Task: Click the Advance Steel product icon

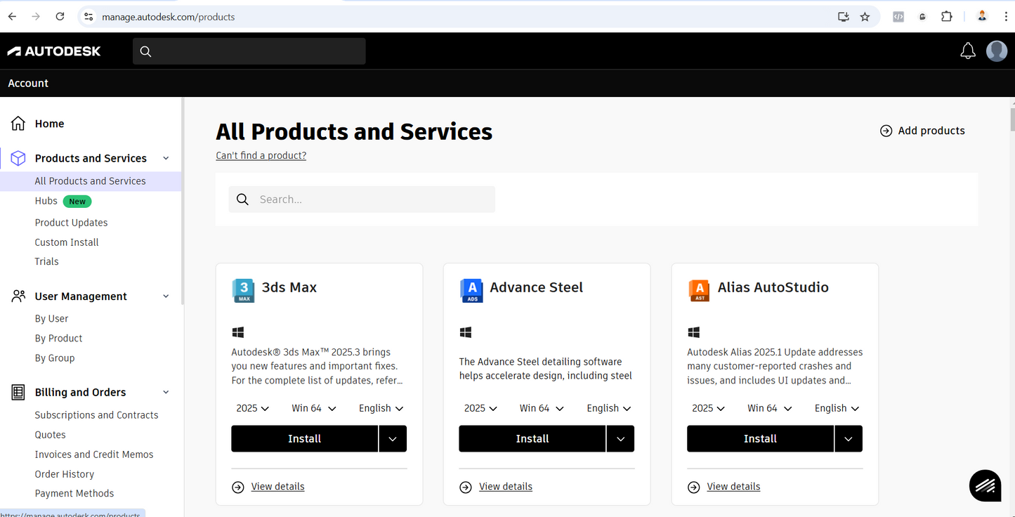Action: pos(471,290)
